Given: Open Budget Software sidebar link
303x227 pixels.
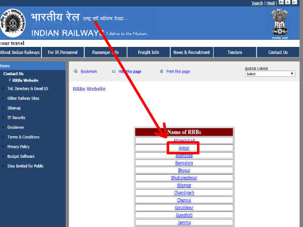Looking at the screenshot, I should coord(21,156).
